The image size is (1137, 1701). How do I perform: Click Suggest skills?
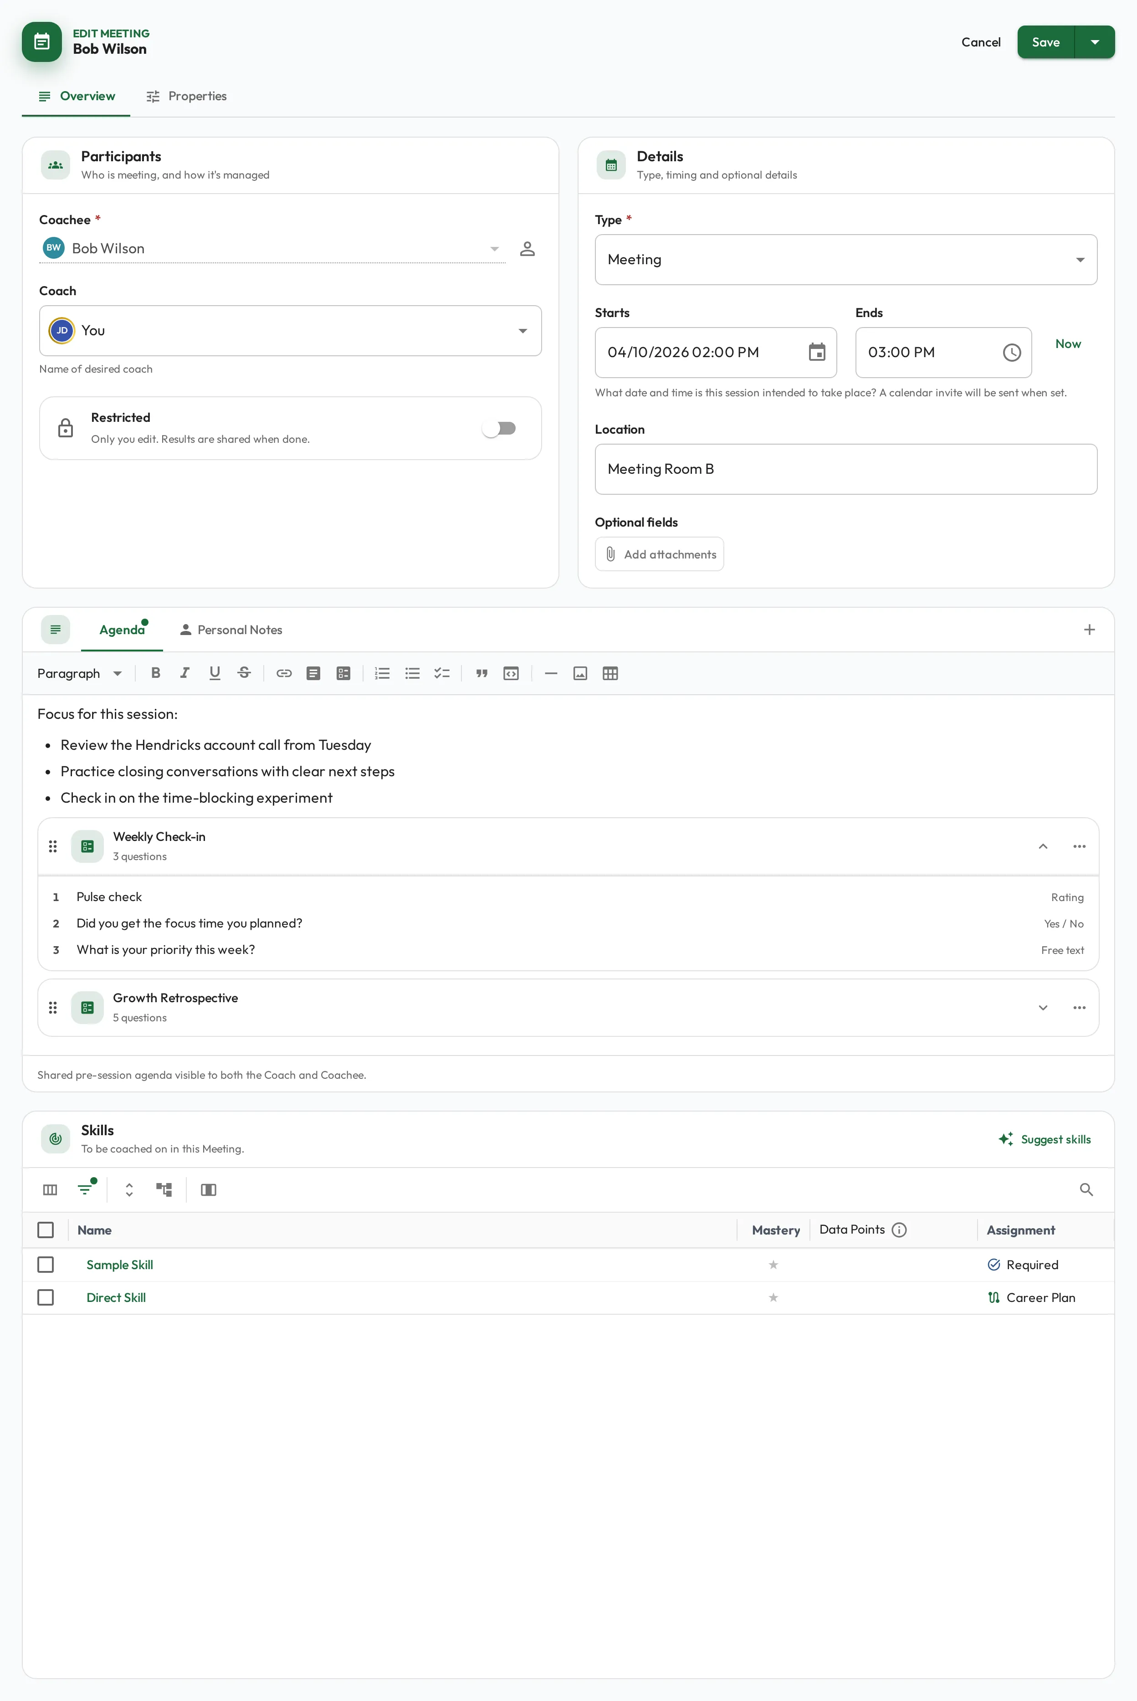tap(1045, 1139)
